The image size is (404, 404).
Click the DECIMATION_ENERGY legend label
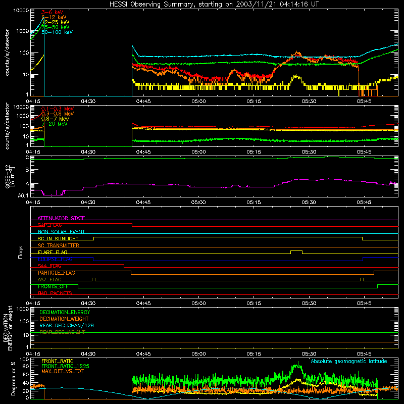[x=65, y=312]
